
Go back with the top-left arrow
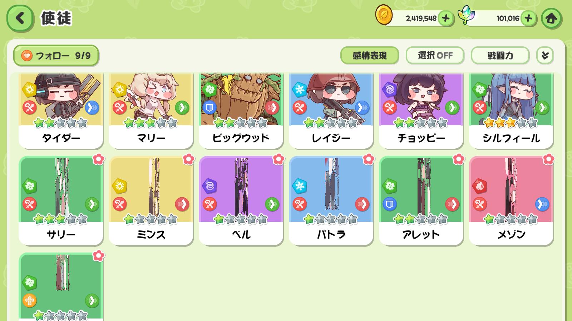click(20, 18)
